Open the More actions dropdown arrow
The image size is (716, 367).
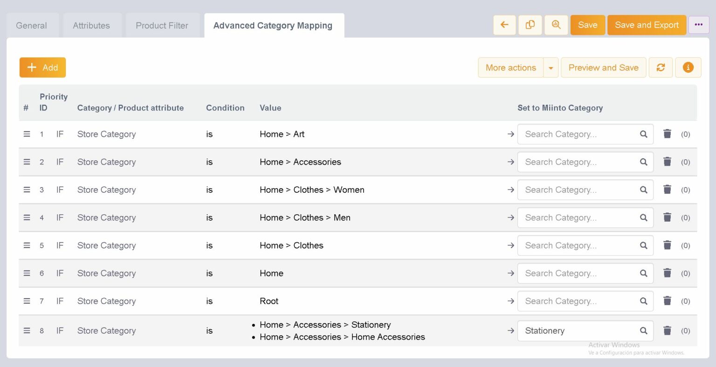pyautogui.click(x=551, y=68)
